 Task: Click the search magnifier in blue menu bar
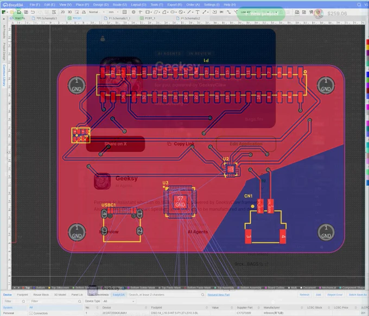[x=359, y=5]
